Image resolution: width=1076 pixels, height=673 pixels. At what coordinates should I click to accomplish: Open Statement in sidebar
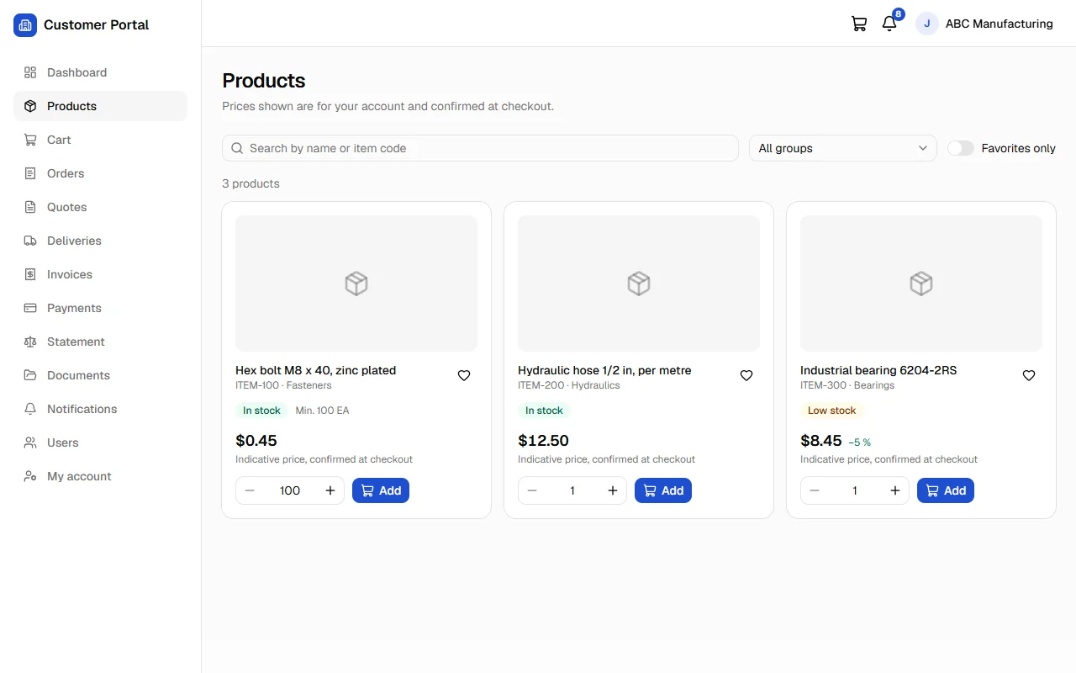[100, 342]
